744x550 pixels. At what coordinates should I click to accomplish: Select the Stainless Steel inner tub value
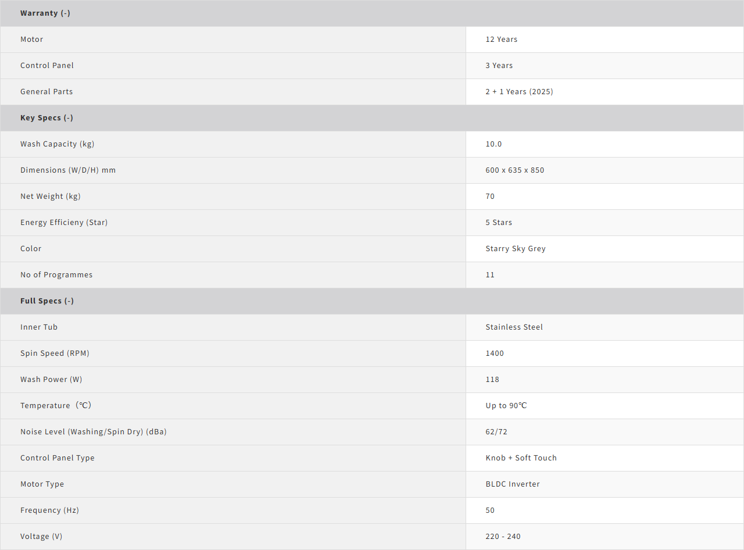point(514,327)
